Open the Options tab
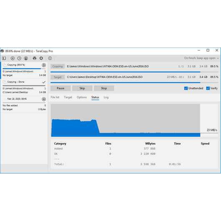This screenshot has height=221, width=221. point(82,97)
